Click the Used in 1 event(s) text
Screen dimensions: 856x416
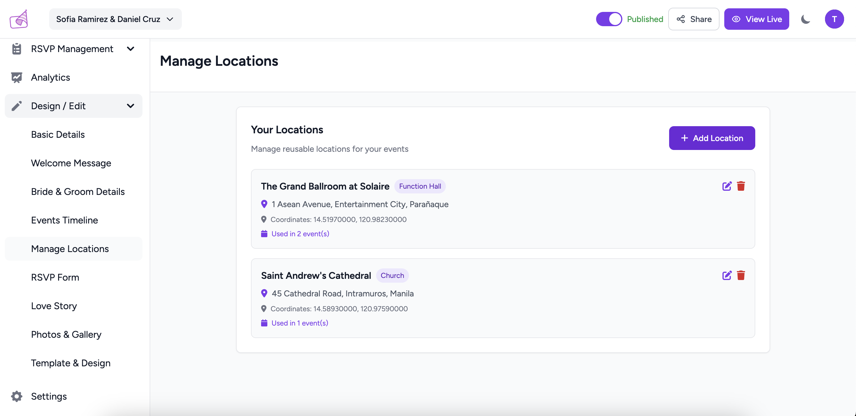click(x=300, y=323)
